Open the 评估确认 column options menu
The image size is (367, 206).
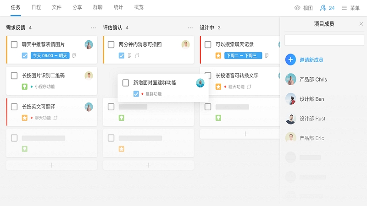coord(190,28)
